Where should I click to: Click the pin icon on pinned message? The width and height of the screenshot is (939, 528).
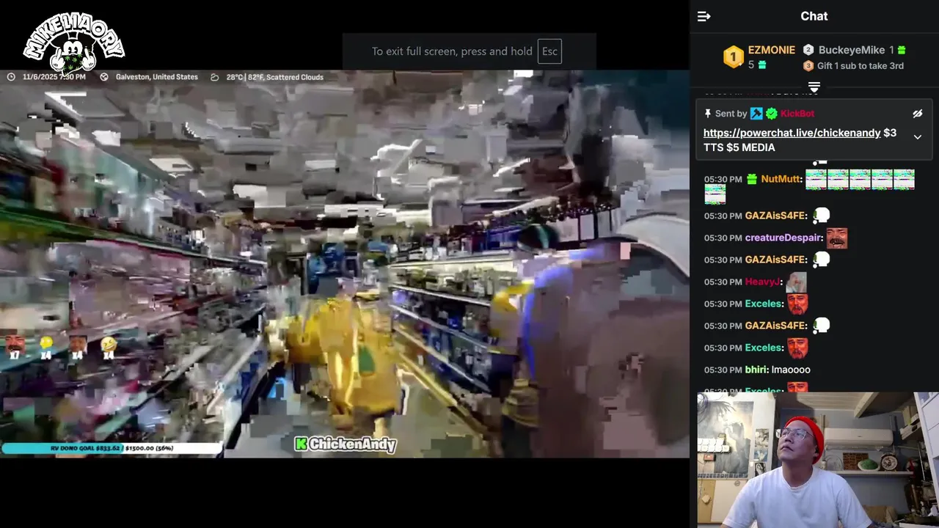point(707,114)
